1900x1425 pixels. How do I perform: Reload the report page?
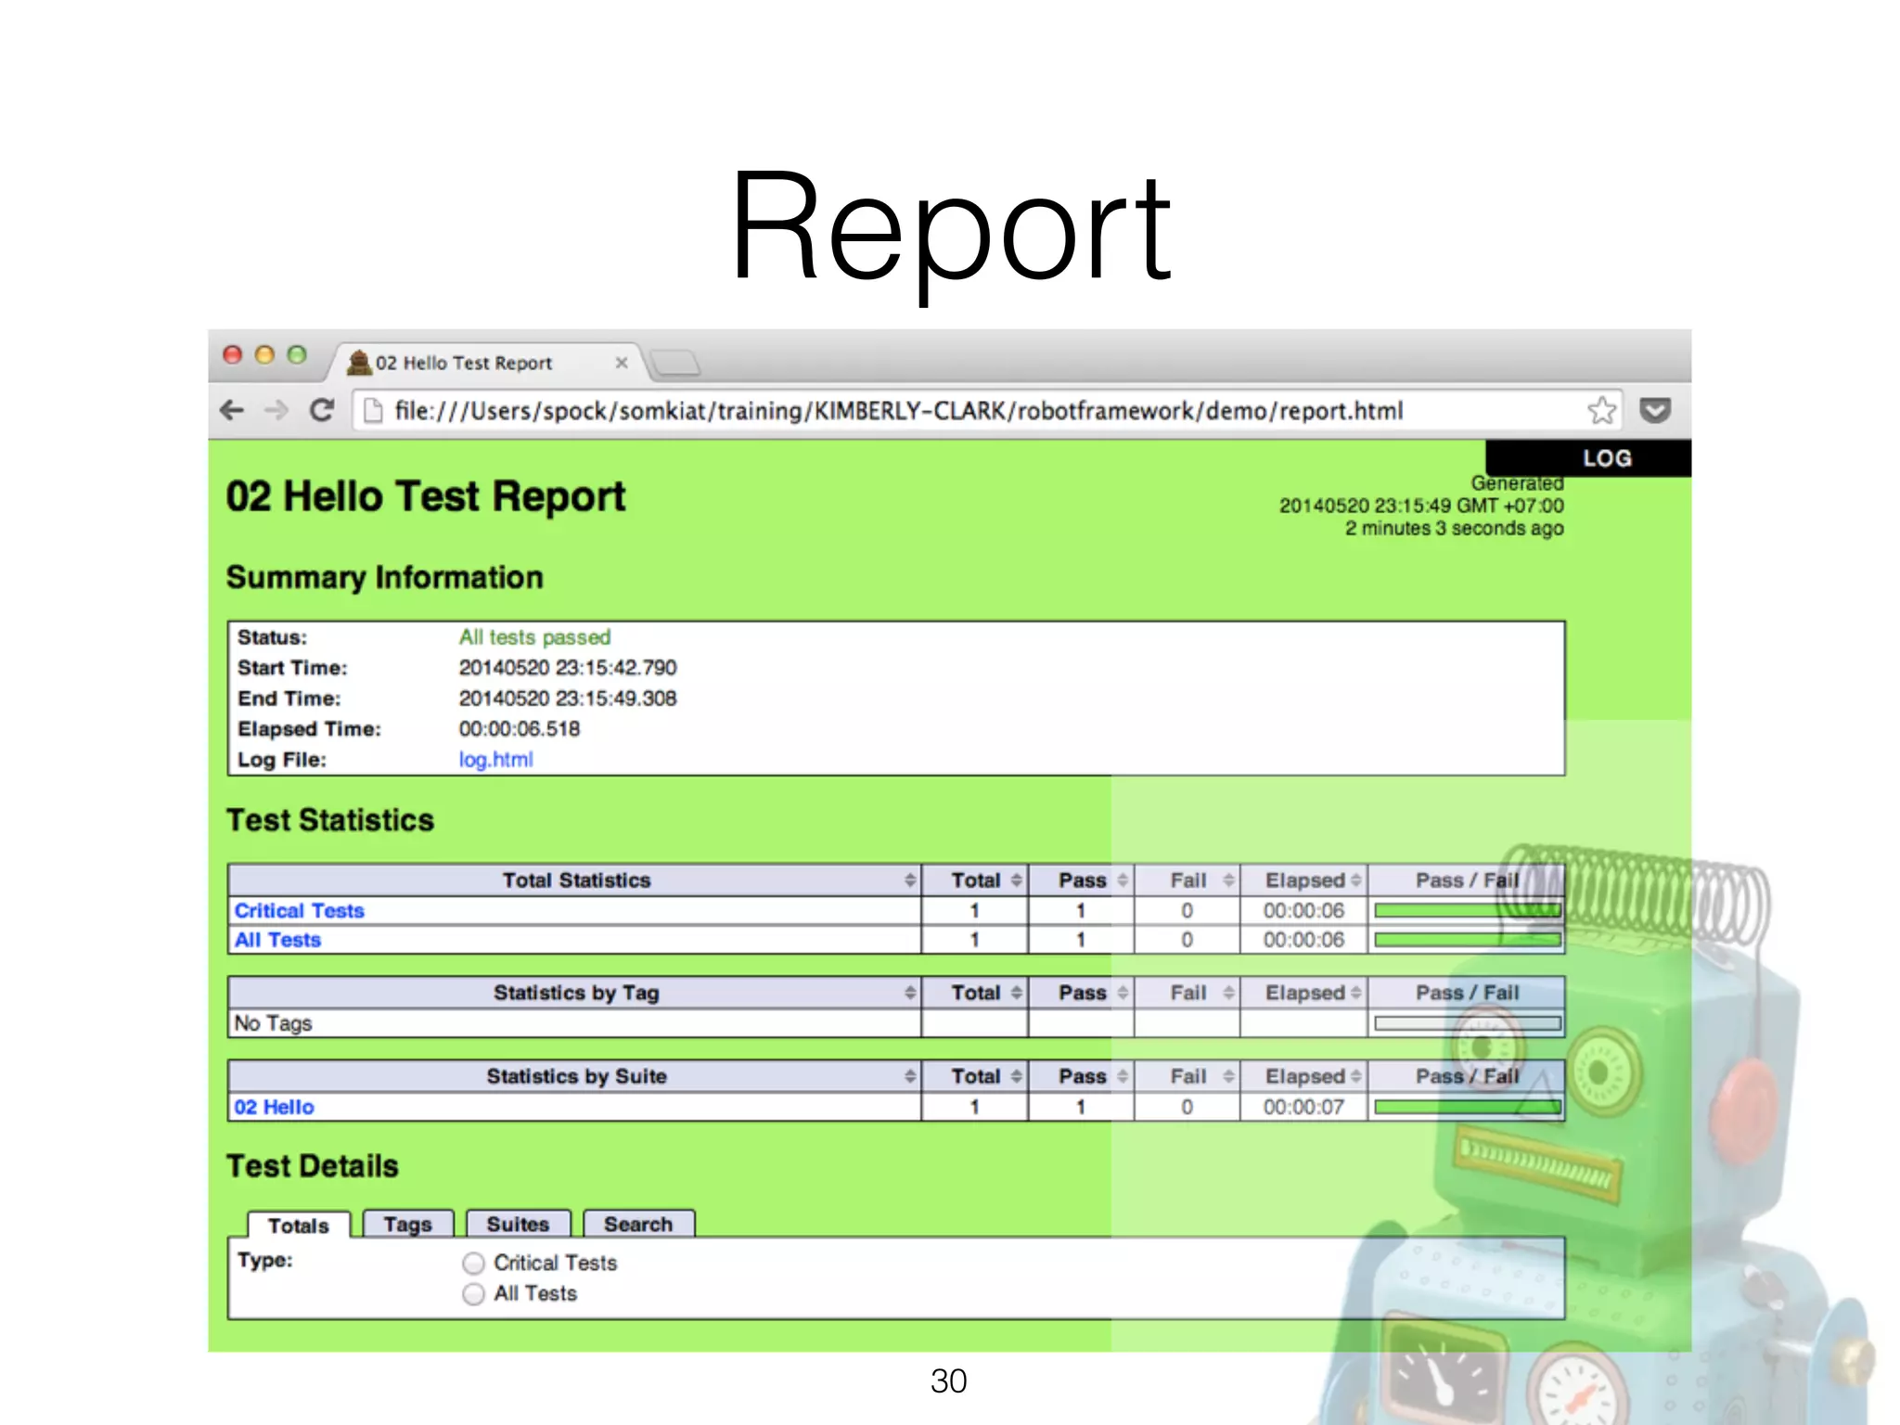(x=322, y=410)
